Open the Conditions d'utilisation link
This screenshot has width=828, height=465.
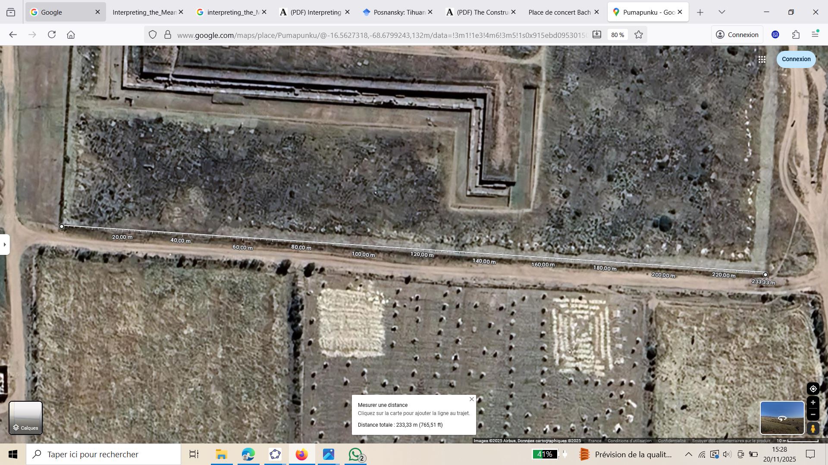[629, 441]
